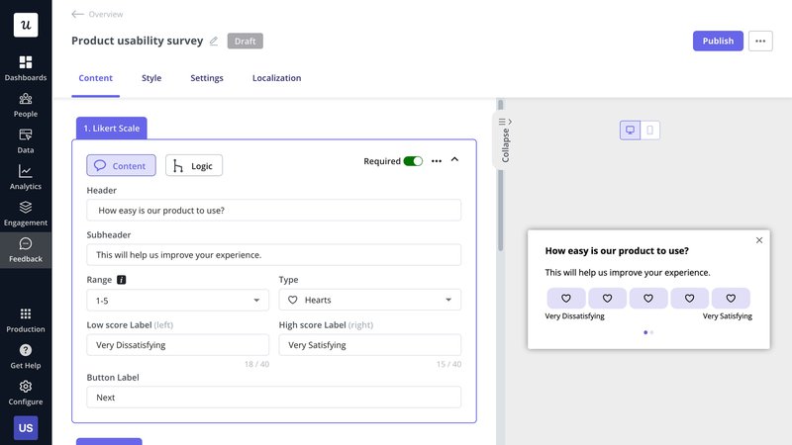Image resolution: width=792 pixels, height=445 pixels.
Task: Select desktop preview mode
Action: pyautogui.click(x=630, y=131)
